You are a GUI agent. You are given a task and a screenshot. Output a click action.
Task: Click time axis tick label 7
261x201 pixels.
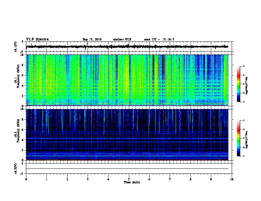point(170,179)
